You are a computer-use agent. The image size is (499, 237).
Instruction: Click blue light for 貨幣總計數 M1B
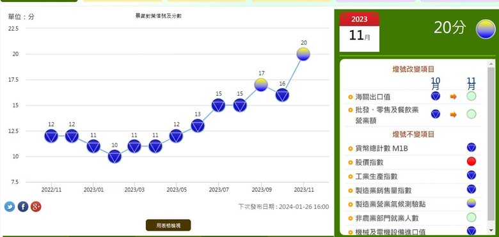471,148
